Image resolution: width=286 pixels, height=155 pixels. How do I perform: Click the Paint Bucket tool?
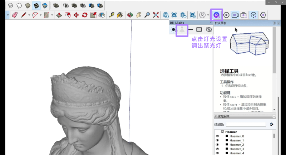click(120, 15)
